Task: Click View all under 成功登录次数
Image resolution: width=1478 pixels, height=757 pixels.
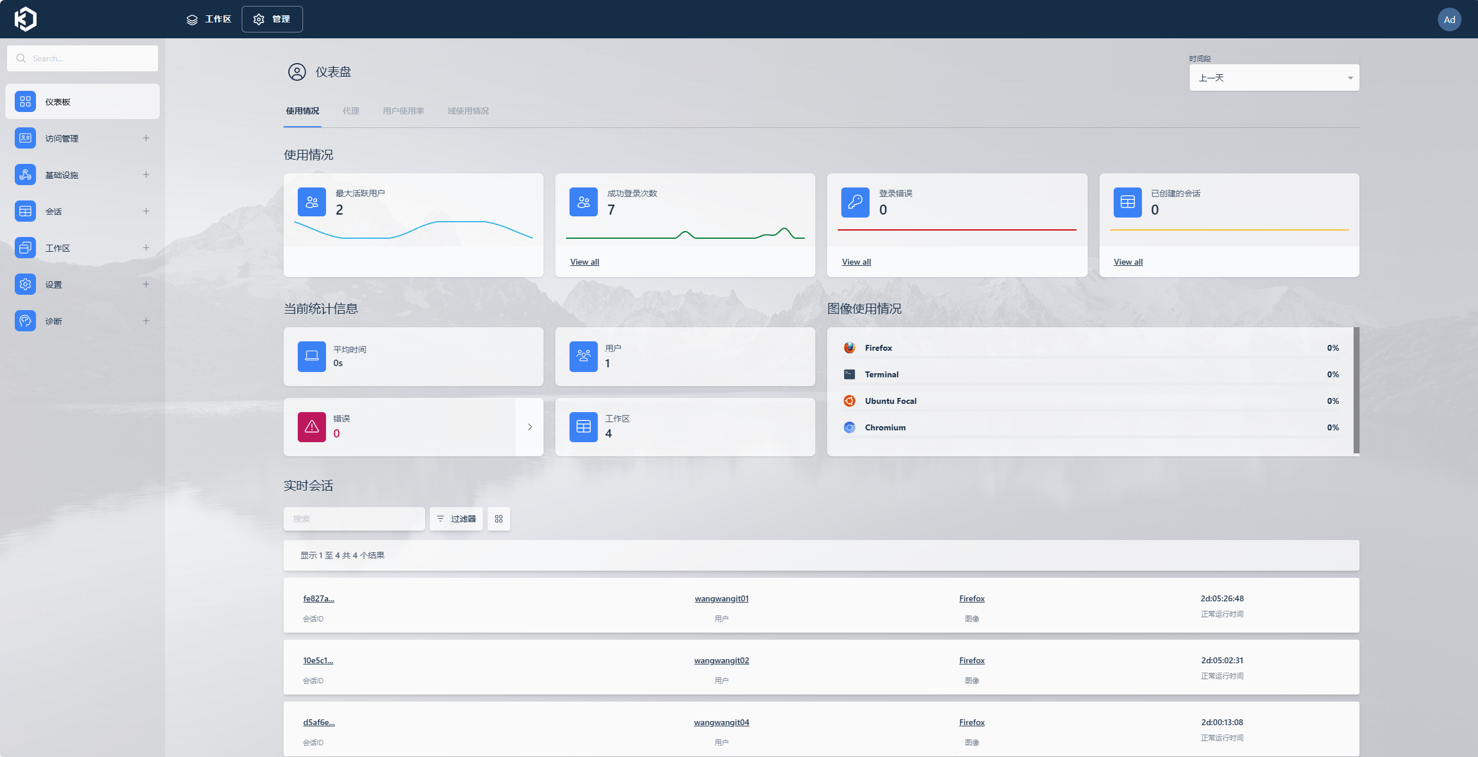Action: coord(584,262)
